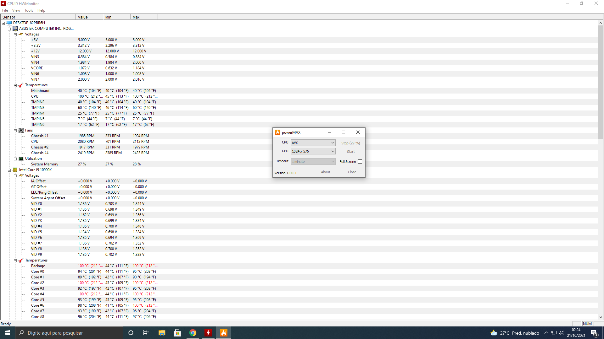
Task: Switch to HWMonitor taskbar icon
Action: coord(208,333)
